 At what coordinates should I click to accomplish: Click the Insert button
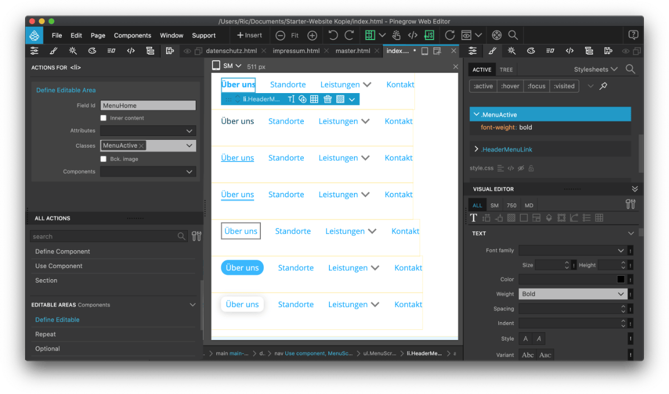tap(250, 35)
